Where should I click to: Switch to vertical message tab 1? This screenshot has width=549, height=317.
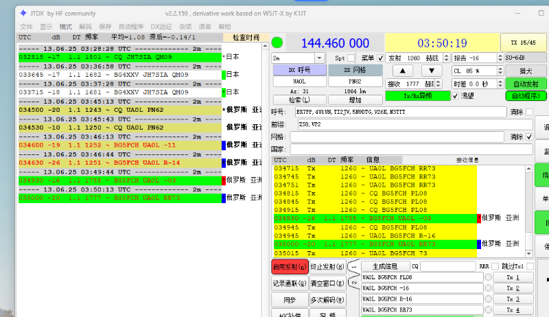353,267
